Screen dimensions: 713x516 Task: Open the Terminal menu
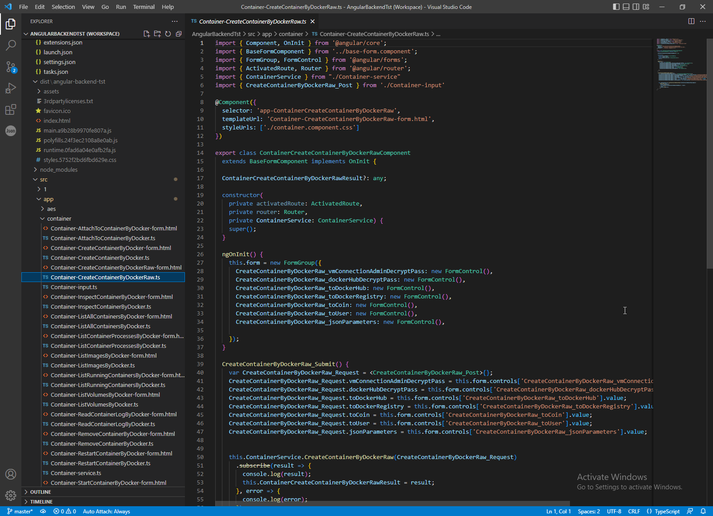click(x=143, y=7)
